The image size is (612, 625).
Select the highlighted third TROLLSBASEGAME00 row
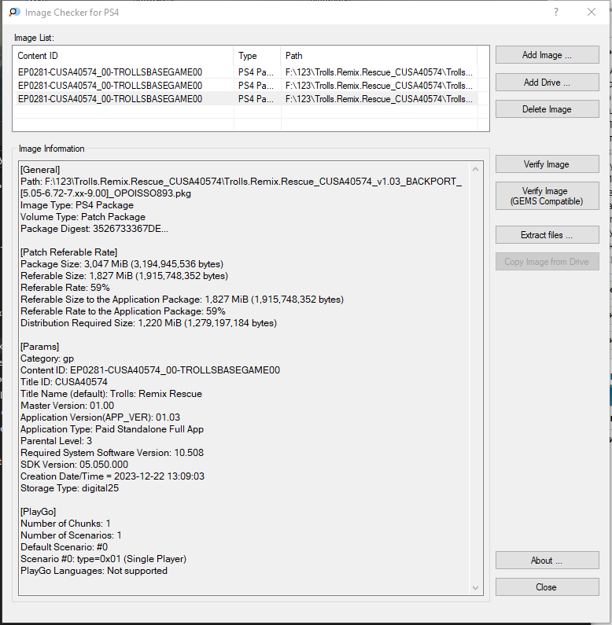click(245, 98)
